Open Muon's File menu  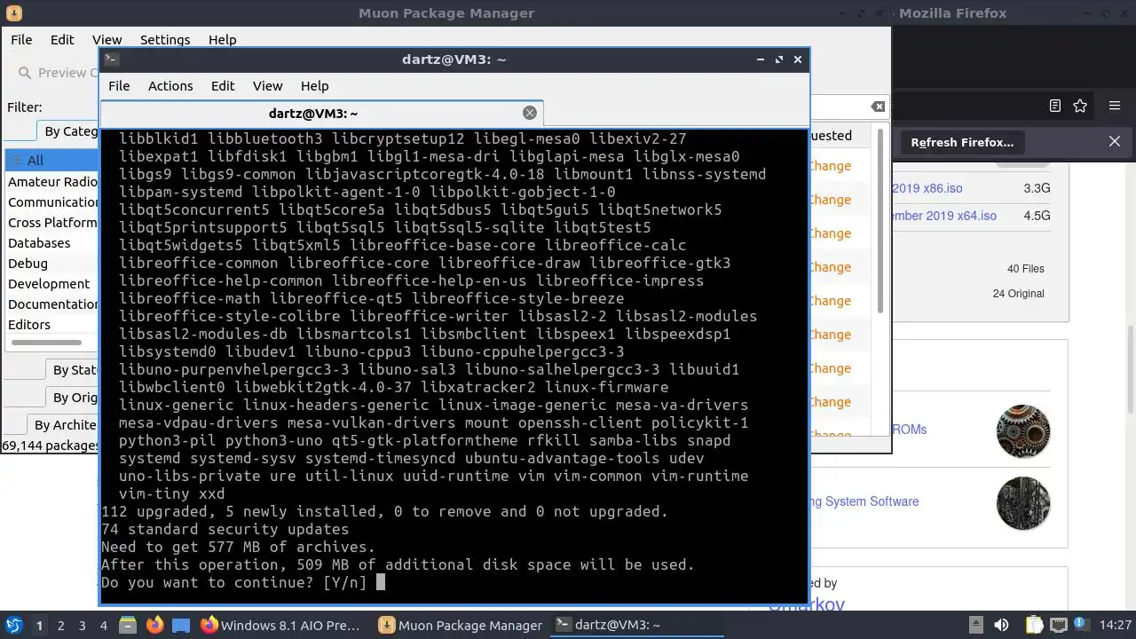click(21, 40)
